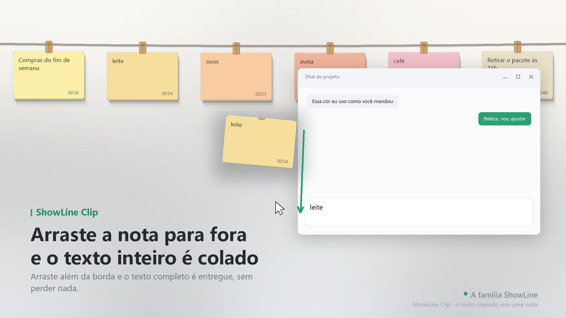Click the chat message input containing 'leite'
The image size is (566, 318).
[419, 212]
